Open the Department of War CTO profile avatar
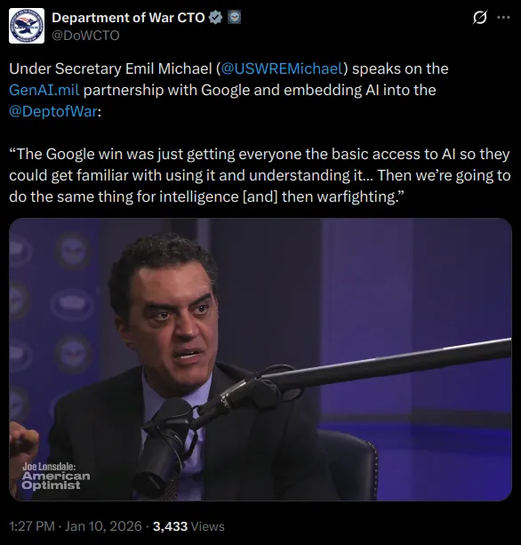 tap(27, 26)
